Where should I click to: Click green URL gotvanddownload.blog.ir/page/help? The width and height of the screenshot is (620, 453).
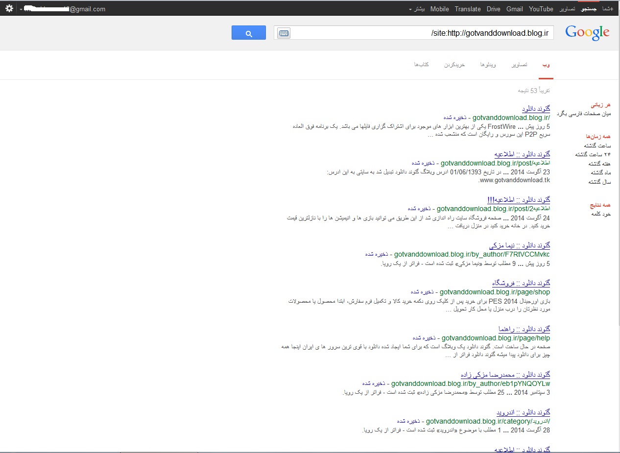tap(496, 338)
